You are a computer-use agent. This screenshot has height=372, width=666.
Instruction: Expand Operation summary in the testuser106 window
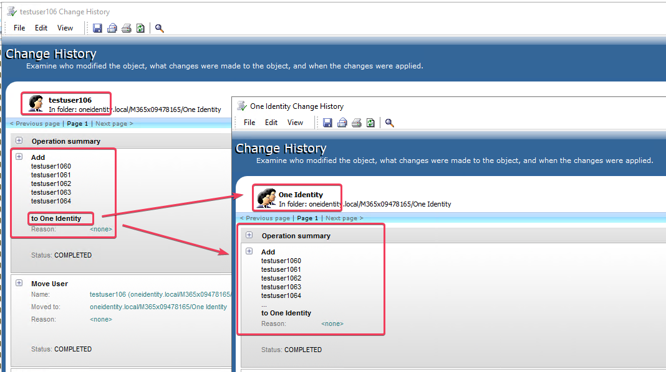click(19, 140)
